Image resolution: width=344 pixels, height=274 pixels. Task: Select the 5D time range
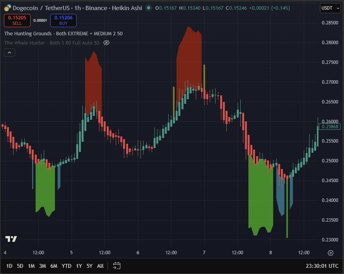click(x=20, y=266)
